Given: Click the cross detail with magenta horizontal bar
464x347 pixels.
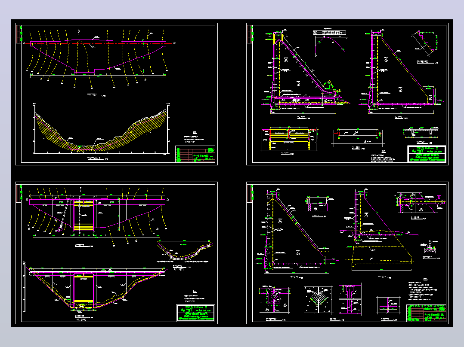Looking at the screenshot, I should 388,306.
